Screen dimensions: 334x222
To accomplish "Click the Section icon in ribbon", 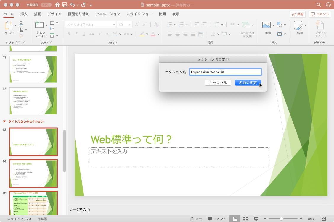I will tap(52, 36).
